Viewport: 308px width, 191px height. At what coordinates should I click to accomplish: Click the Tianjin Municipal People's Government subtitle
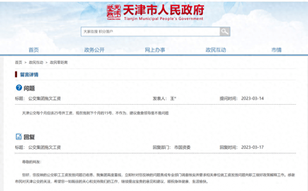(x=163, y=19)
